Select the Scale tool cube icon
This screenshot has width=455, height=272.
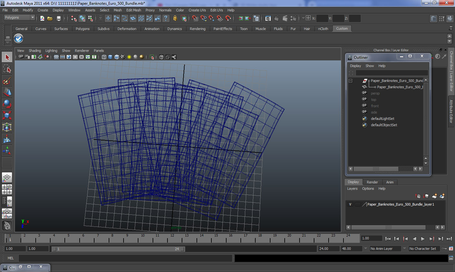pos(7,115)
